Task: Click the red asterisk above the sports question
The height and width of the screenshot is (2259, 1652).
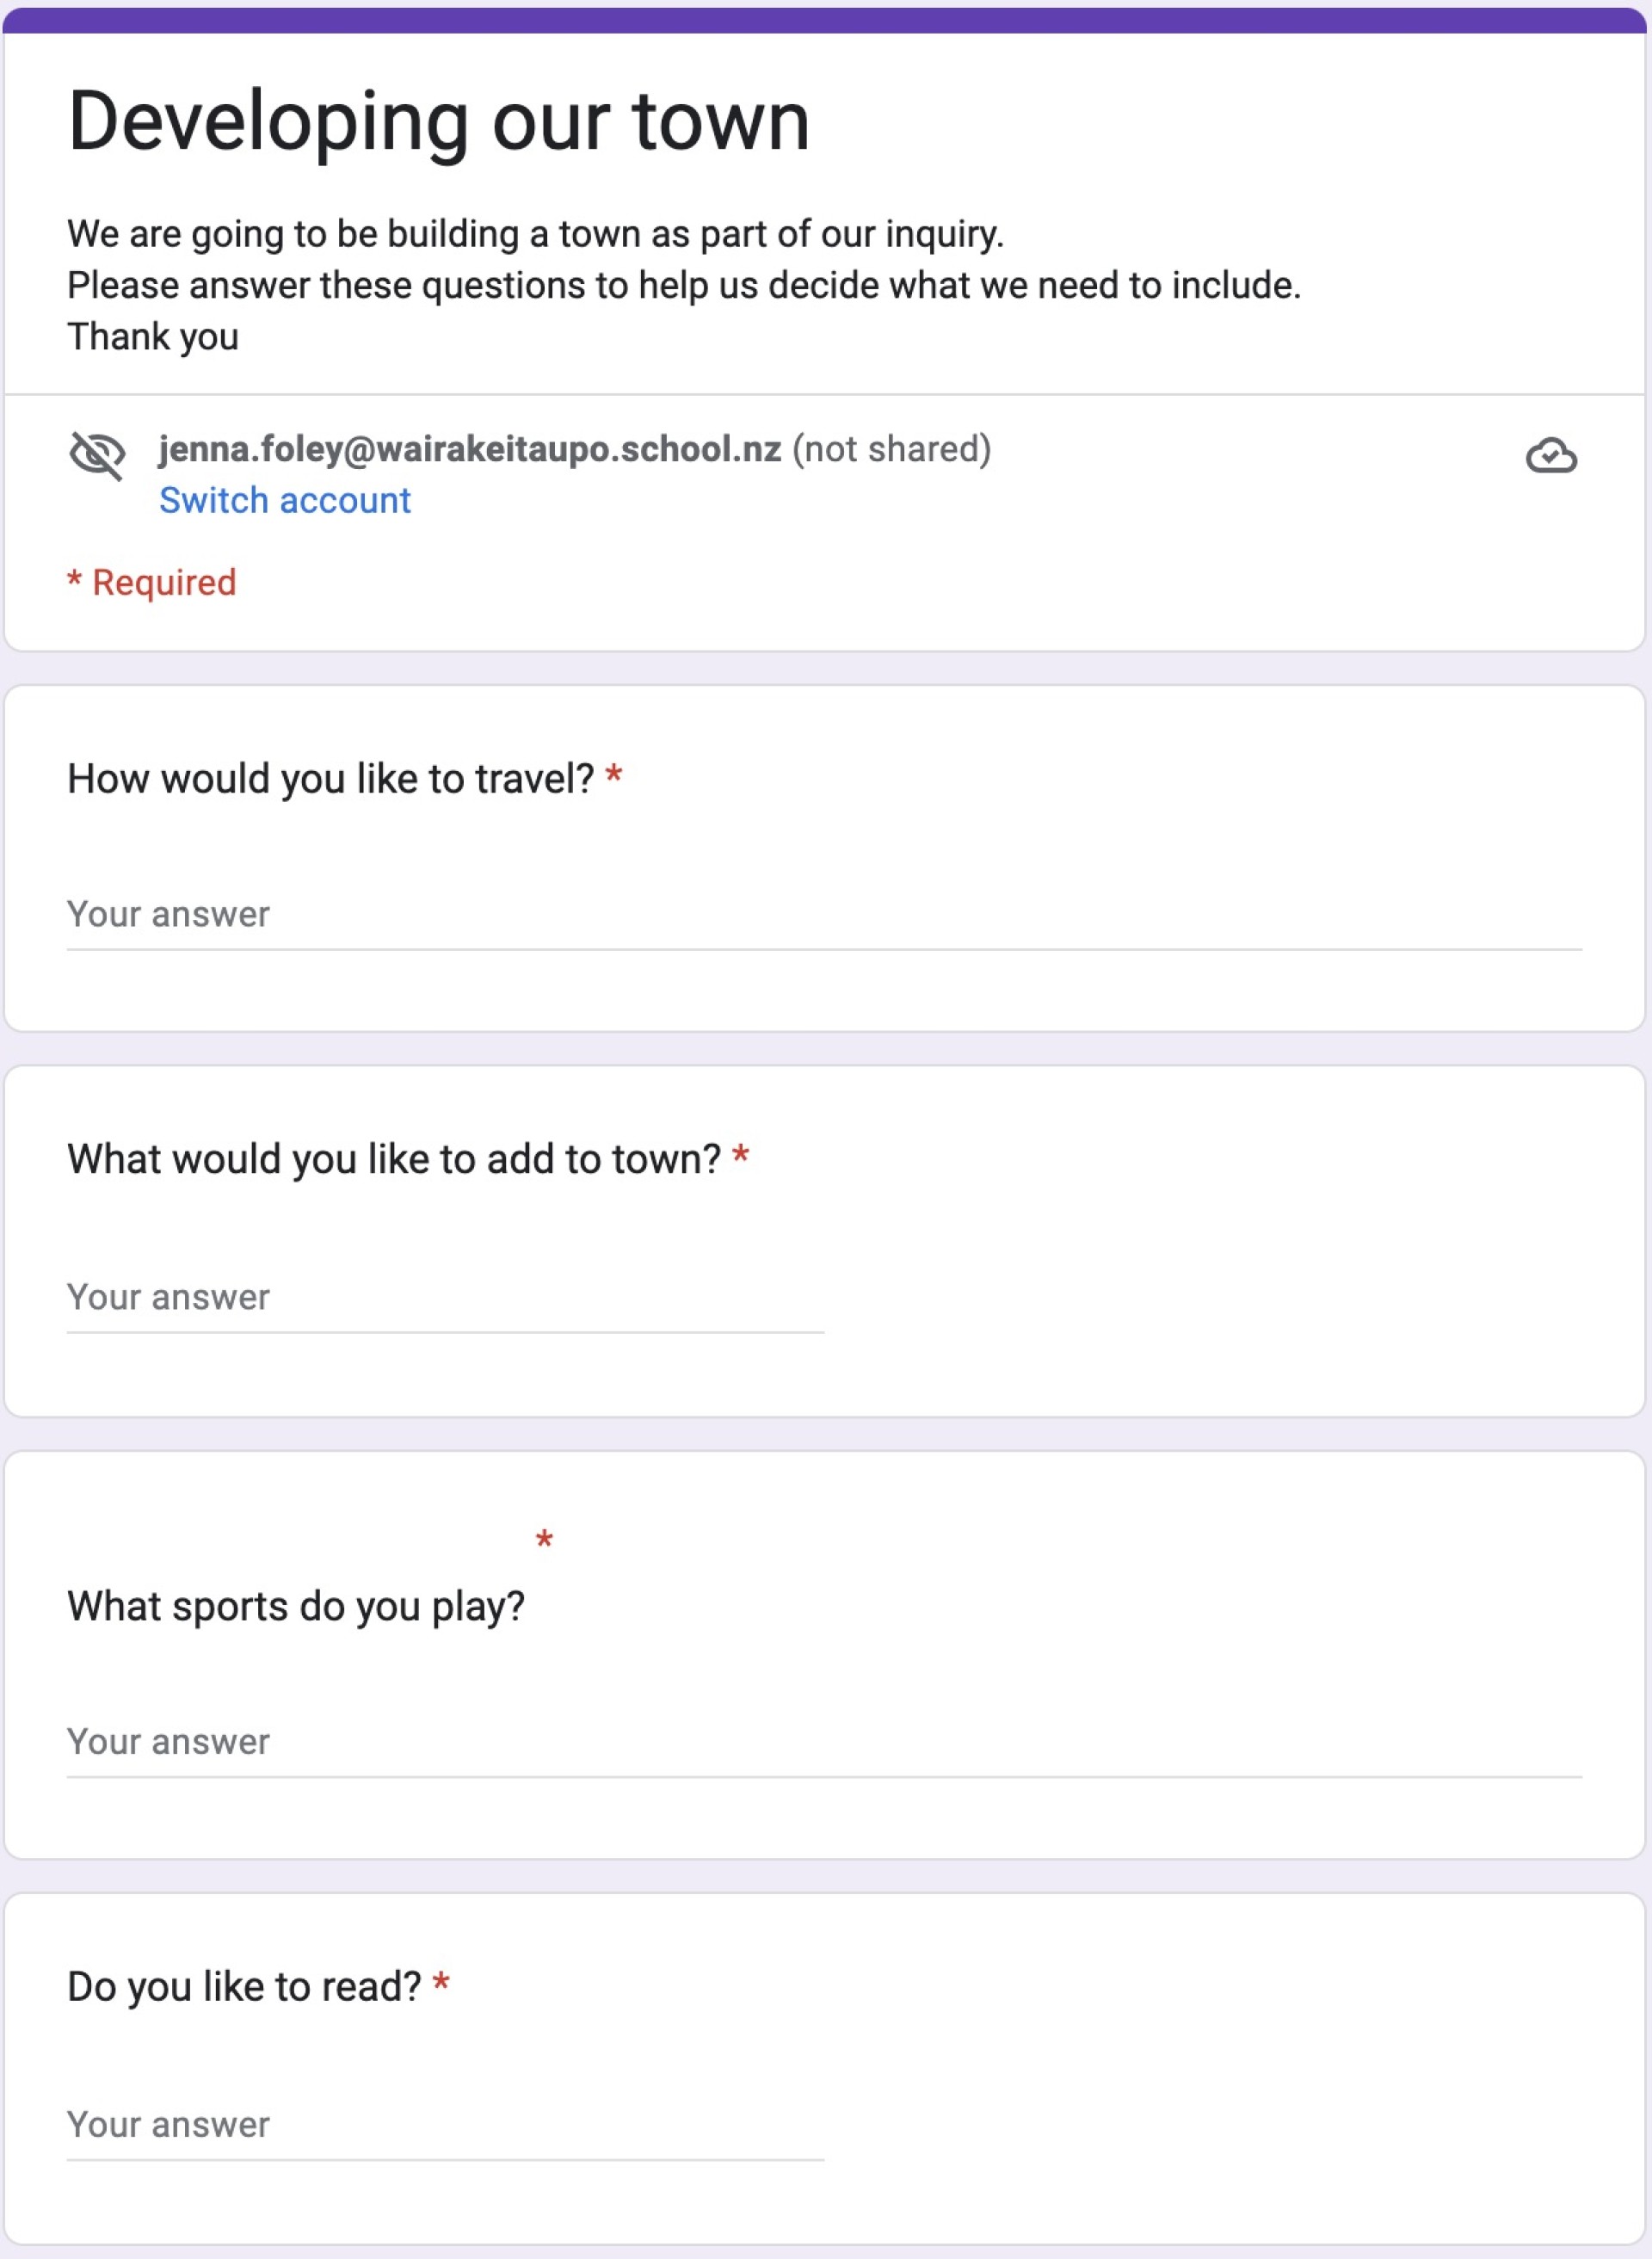Action: [x=544, y=1540]
